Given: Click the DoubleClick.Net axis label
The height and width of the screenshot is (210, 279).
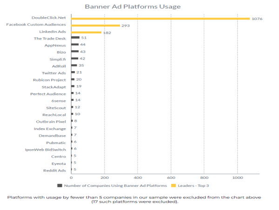Looking at the screenshot, I should click(48, 18).
